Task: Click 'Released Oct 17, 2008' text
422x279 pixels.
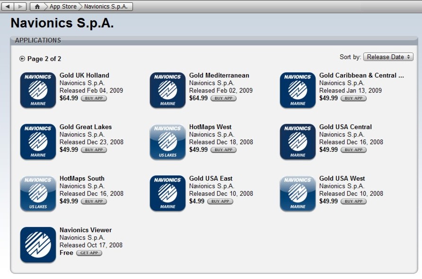Action: point(91,245)
